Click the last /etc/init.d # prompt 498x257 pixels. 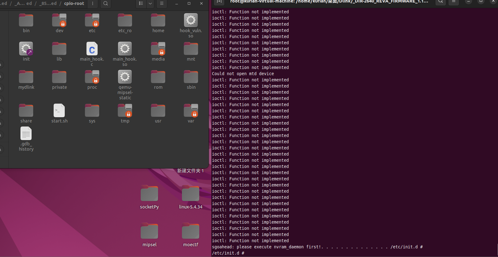click(228, 253)
